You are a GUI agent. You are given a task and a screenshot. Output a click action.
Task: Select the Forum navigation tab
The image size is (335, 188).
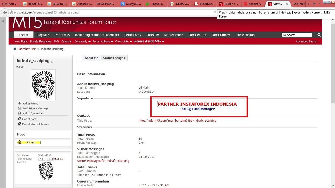pyautogui.click(x=24, y=35)
